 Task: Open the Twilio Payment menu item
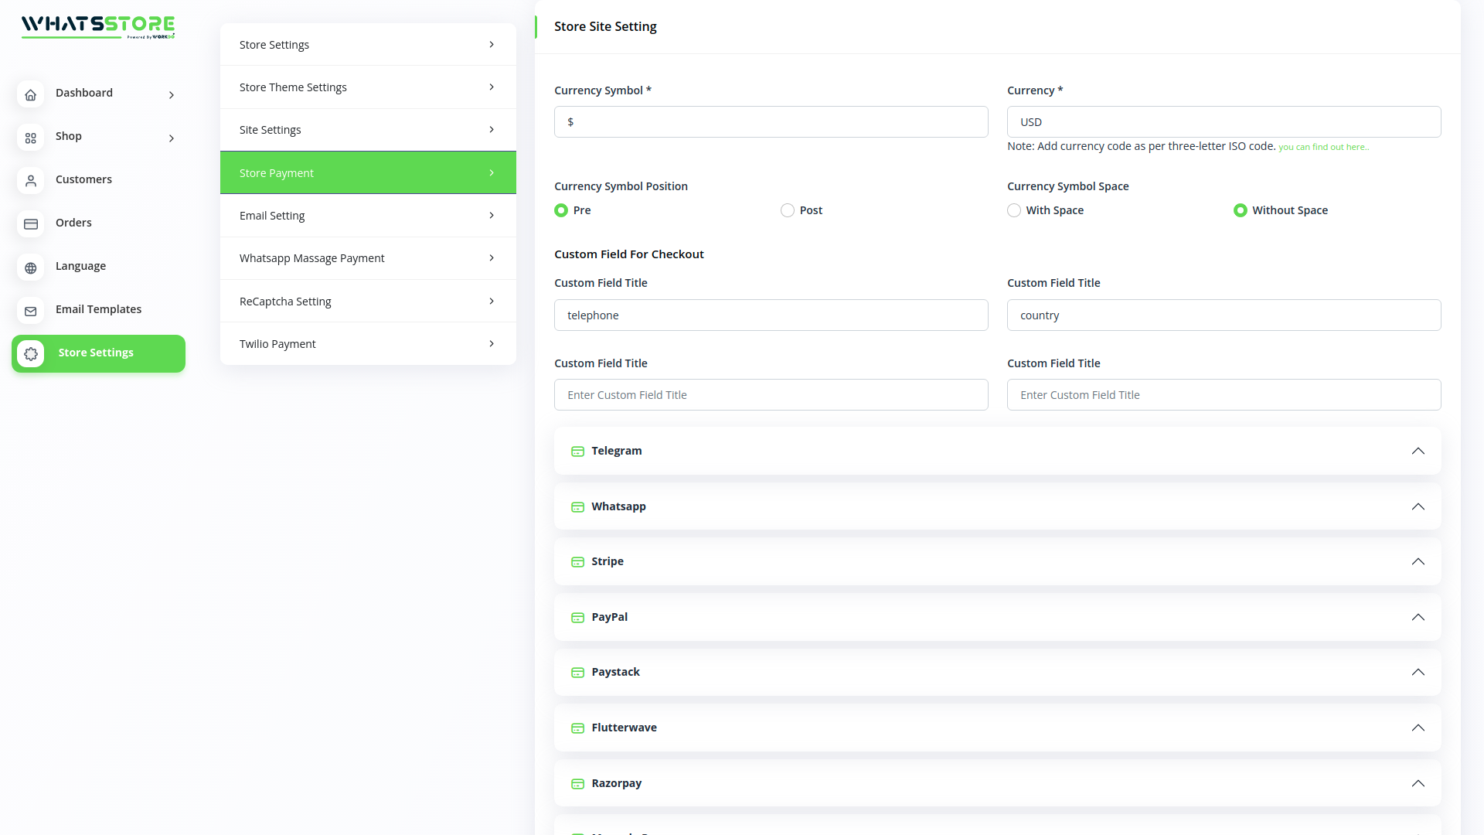pos(368,344)
